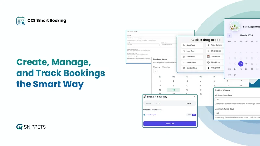Select highlighted day 16 in Blackout Dates calendar
Screen dimensions: 260x146
174,90
